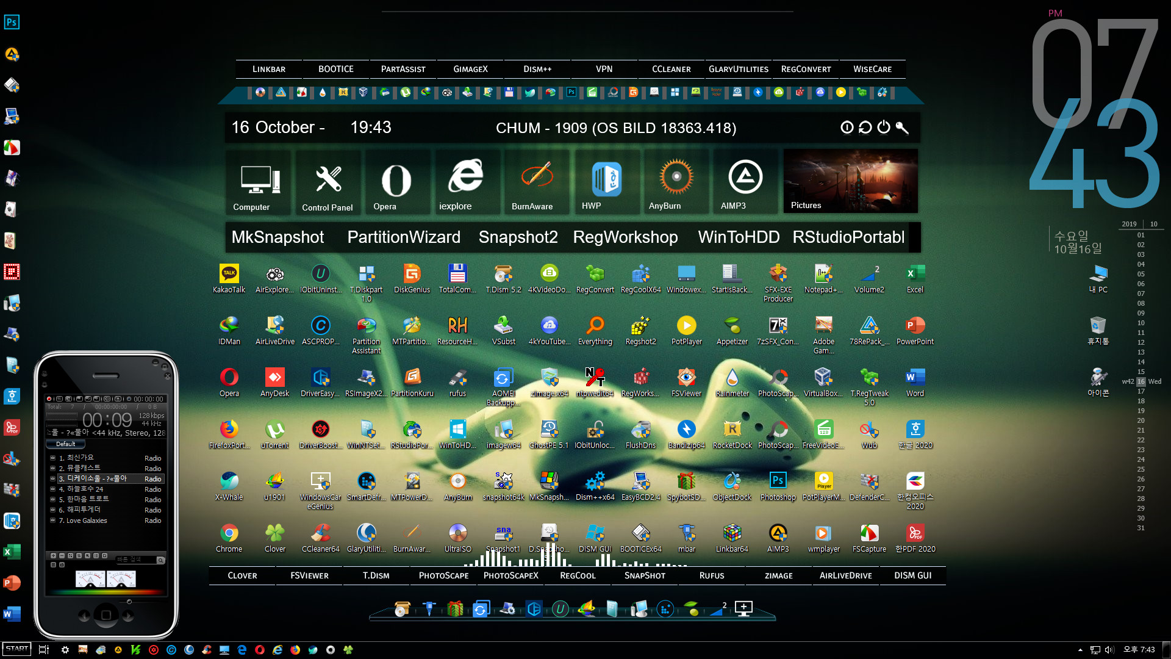1171x659 pixels.
Task: Click the red record button in AIMP
Action: point(49,399)
